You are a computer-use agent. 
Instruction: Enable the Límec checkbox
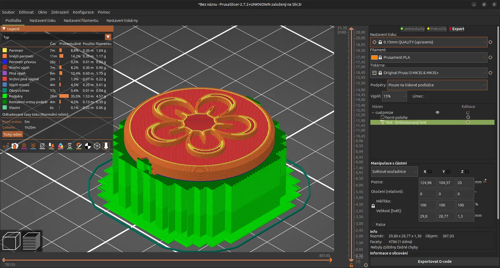coord(427,96)
